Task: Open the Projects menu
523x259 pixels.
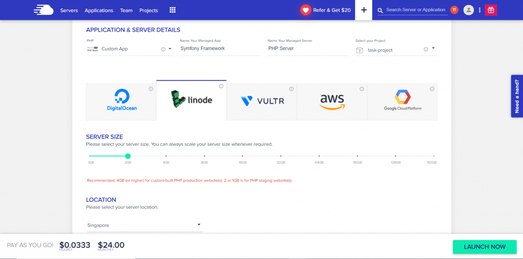Action: point(149,10)
